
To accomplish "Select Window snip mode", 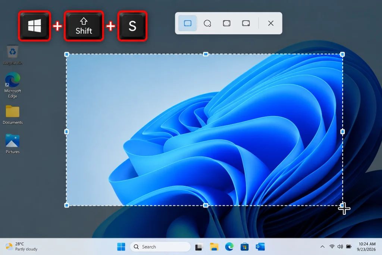I will tap(226, 23).
